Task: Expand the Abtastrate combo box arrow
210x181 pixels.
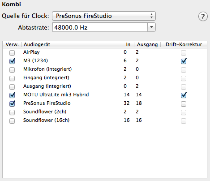Action: pyautogui.click(x=151, y=27)
